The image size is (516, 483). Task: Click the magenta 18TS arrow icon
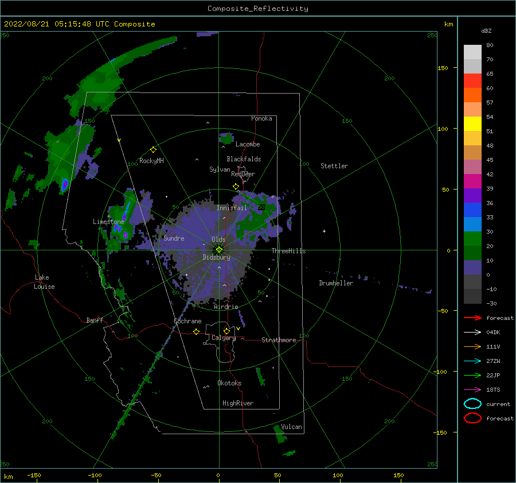pyautogui.click(x=472, y=390)
